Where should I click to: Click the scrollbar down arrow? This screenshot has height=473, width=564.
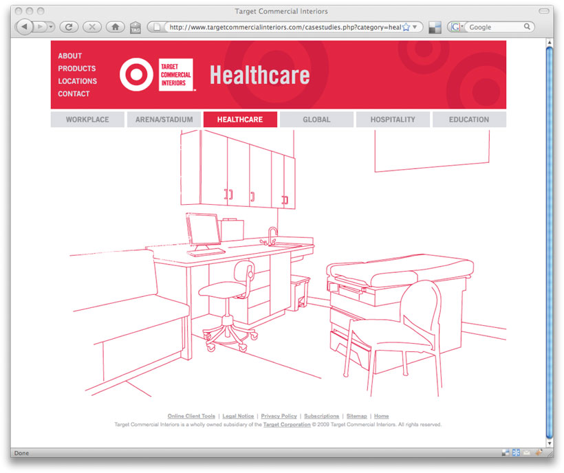(x=550, y=443)
